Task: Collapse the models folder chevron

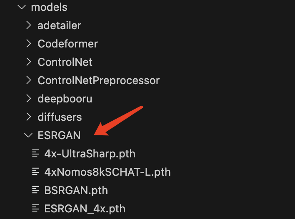Action: (x=21, y=7)
